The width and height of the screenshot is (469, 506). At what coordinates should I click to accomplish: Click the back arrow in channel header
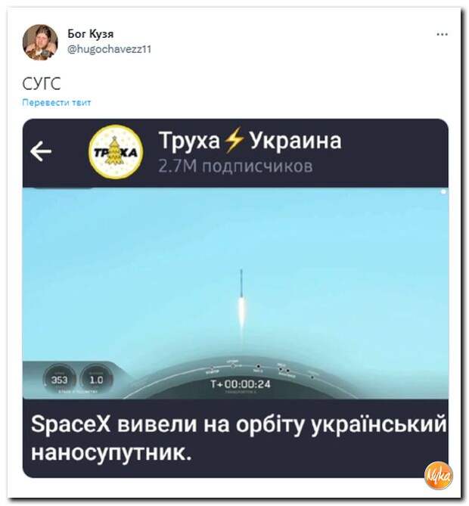(x=41, y=151)
